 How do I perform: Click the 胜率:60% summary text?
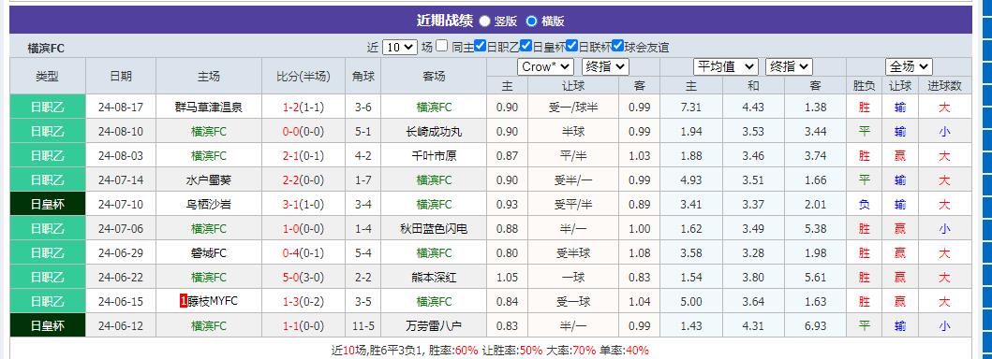pos(453,351)
